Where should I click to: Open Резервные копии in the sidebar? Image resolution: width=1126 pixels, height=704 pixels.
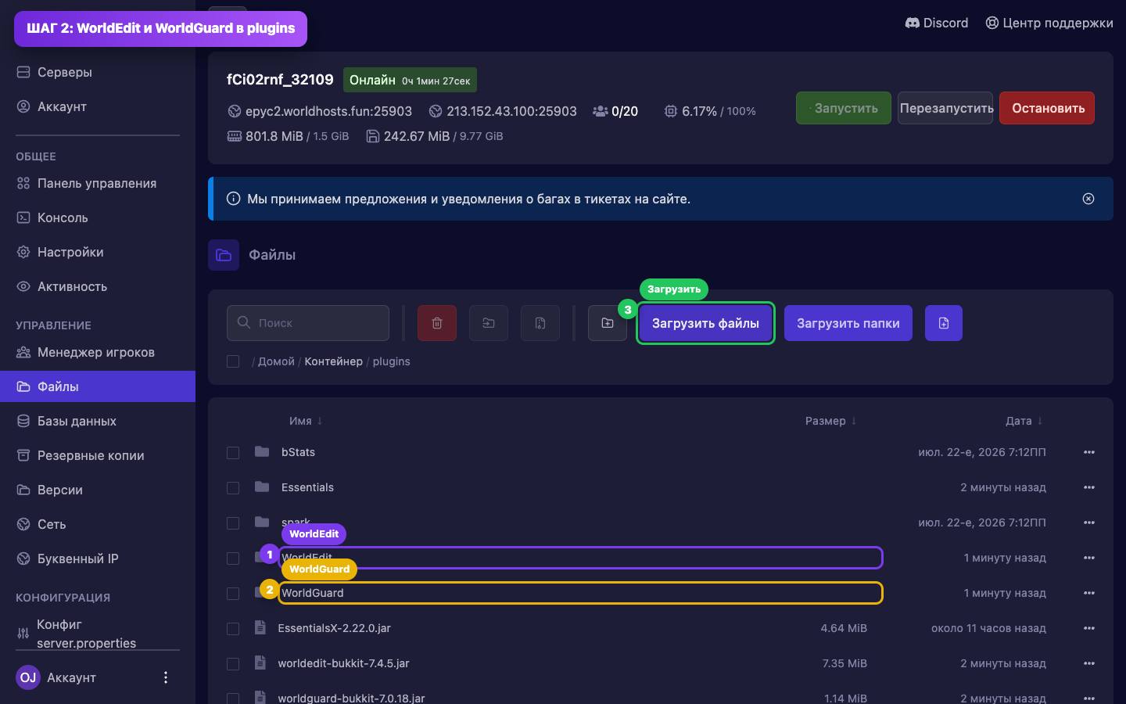click(98, 455)
